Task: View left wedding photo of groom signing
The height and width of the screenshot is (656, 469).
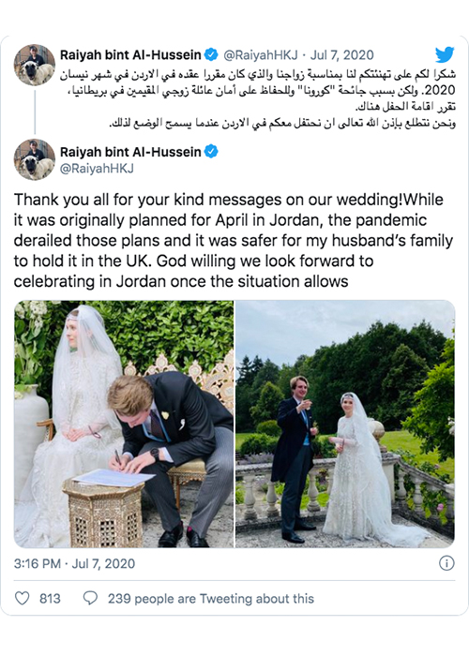Action: click(124, 424)
